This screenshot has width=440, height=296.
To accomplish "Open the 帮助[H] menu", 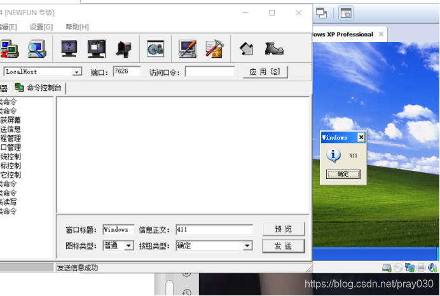I will click(77, 27).
